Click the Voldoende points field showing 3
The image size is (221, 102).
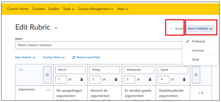pyautogui.click(x=130, y=79)
